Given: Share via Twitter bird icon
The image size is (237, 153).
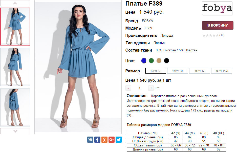Looking at the screenshot, I should 119,140.
